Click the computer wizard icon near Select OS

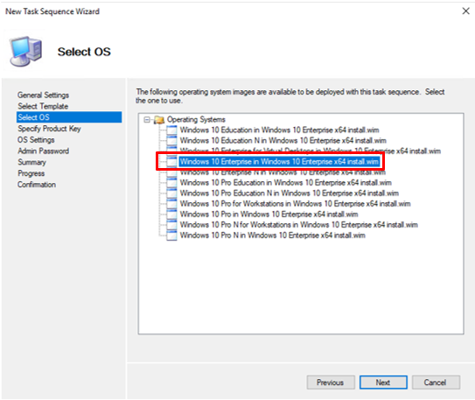[x=25, y=52]
